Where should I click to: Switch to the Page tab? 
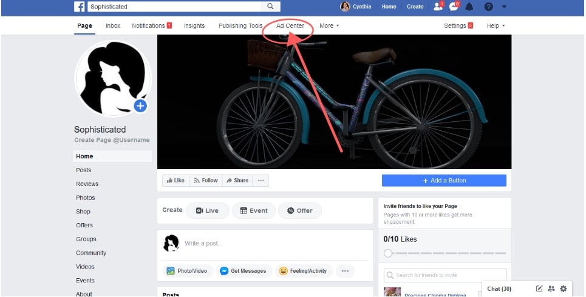[84, 25]
